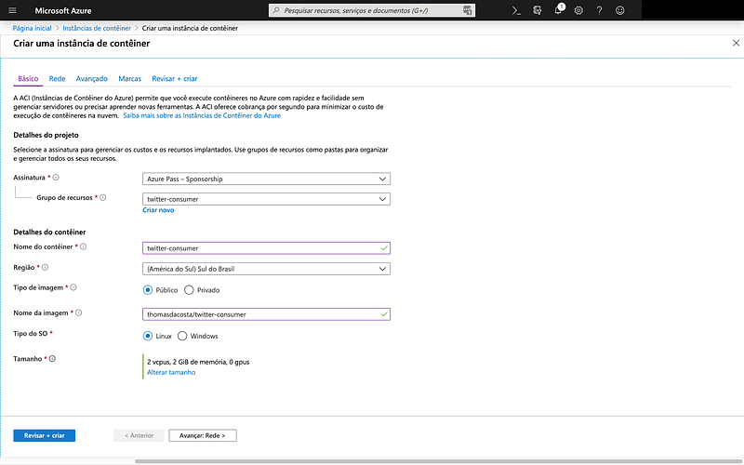This screenshot has width=744, height=465.
Task: Open Saiba mais sobre as Instâncias link
Action: [x=202, y=115]
